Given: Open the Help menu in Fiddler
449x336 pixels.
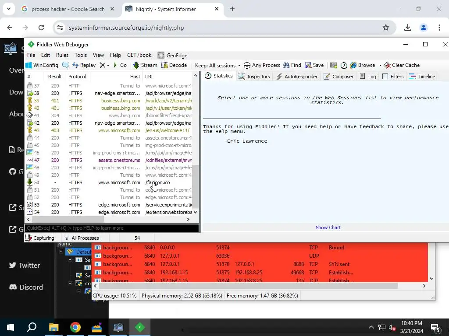Looking at the screenshot, I should tap(115, 55).
